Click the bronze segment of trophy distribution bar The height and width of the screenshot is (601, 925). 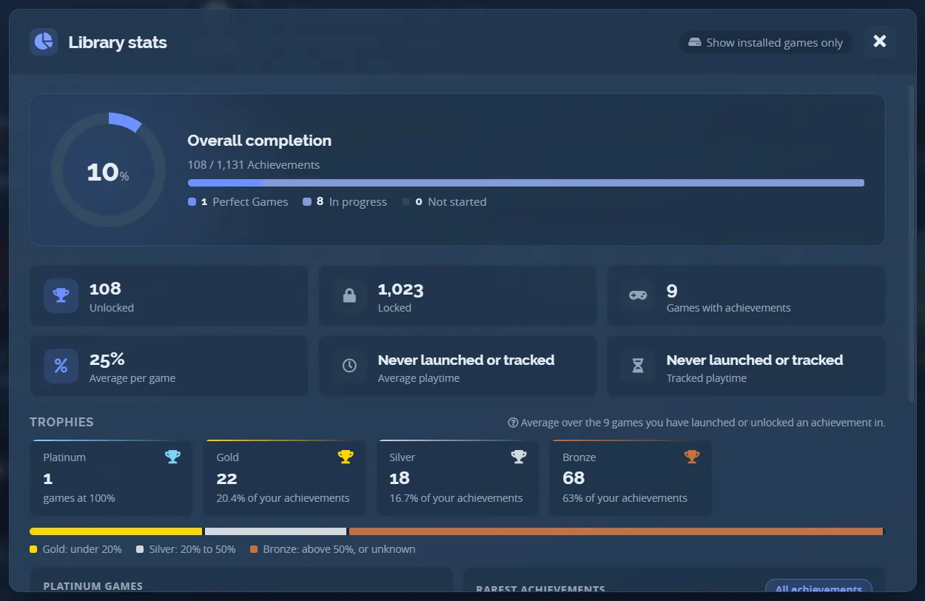(616, 531)
